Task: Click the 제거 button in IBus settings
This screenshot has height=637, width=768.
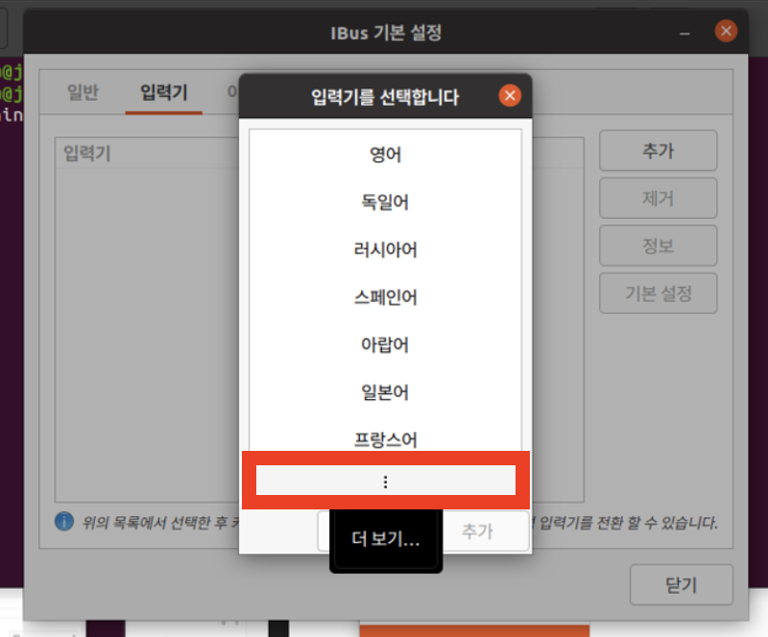Action: click(659, 198)
